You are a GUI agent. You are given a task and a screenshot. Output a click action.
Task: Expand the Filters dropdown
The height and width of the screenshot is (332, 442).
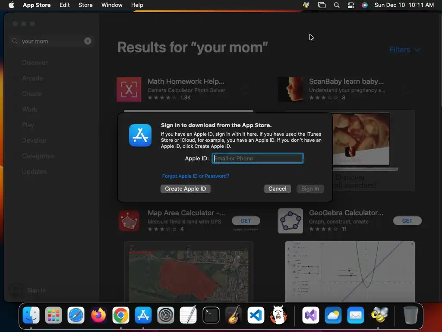[404, 50]
